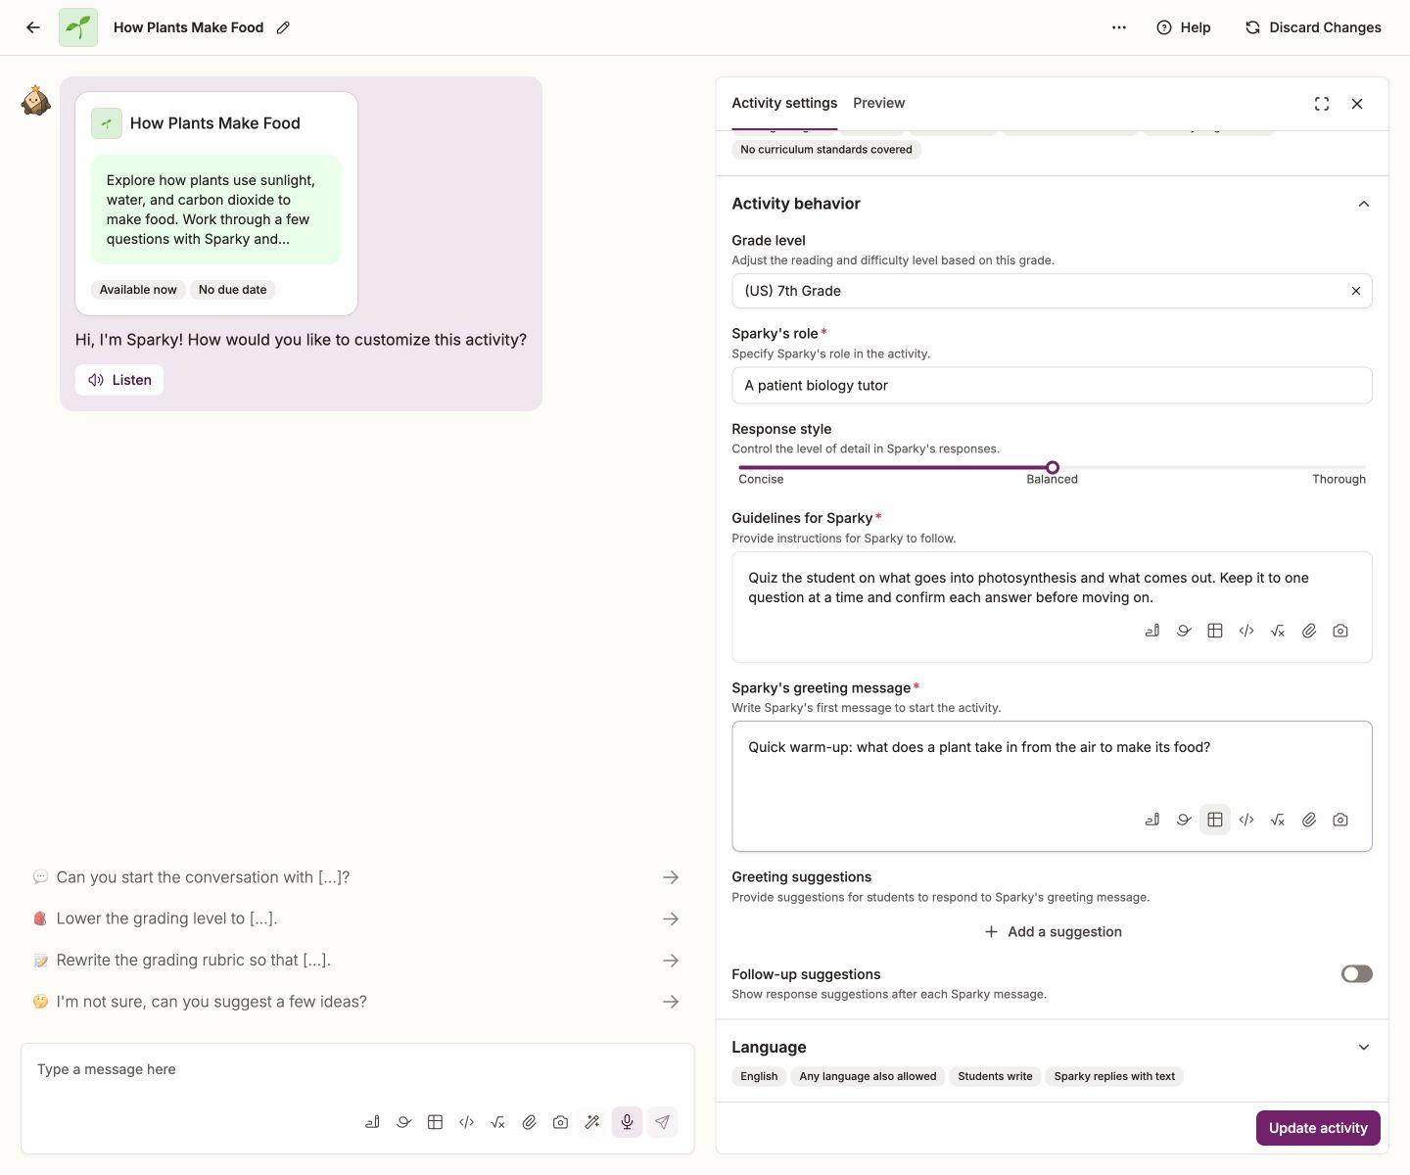
Task: Close the activity settings panel
Action: pyautogui.click(x=1357, y=104)
